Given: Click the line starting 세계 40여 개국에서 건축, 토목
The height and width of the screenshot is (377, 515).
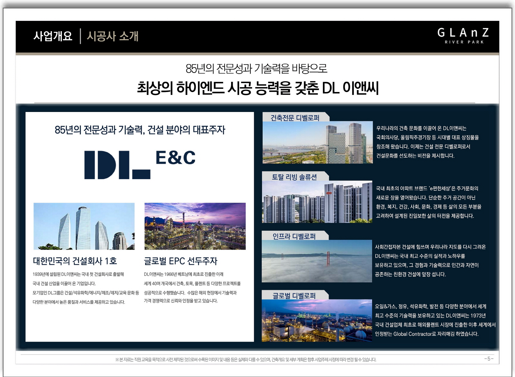Looking at the screenshot, I should click(x=192, y=283).
